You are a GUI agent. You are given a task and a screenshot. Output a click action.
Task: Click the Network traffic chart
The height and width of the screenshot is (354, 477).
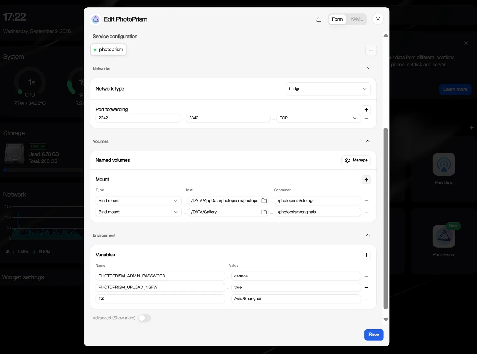[x=47, y=223]
